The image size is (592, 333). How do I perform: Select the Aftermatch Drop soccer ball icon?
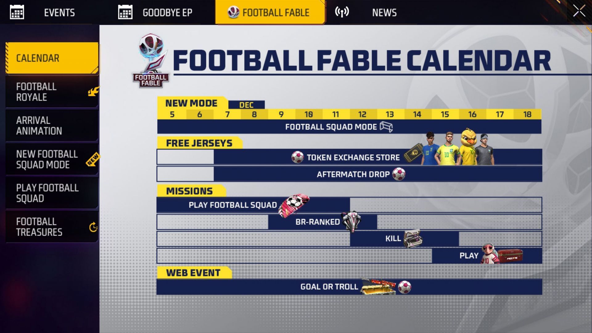[401, 174]
